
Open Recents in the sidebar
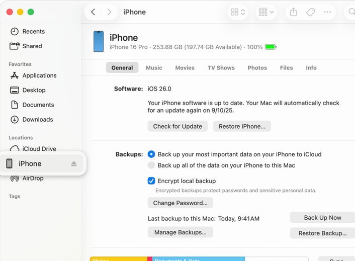[34, 32]
